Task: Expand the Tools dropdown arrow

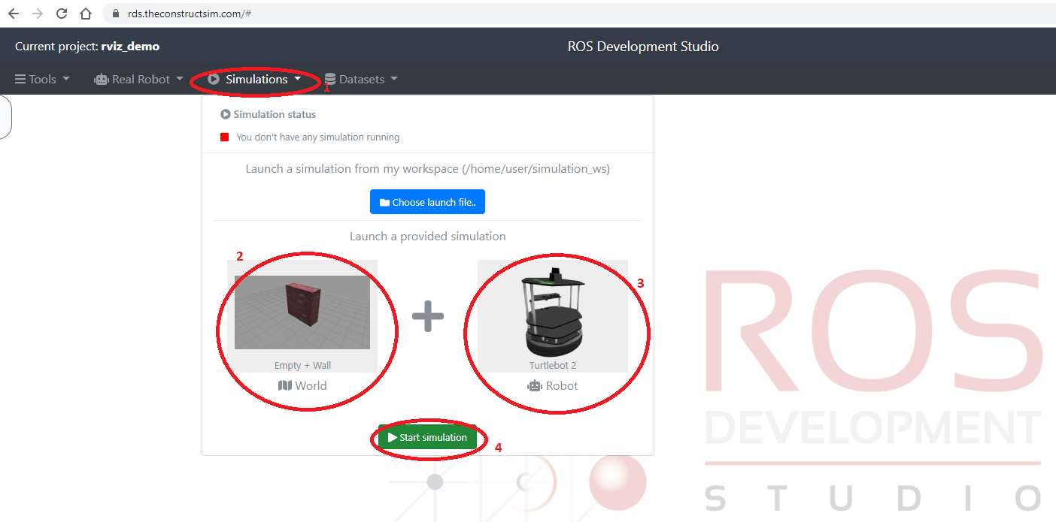Action: tap(66, 79)
